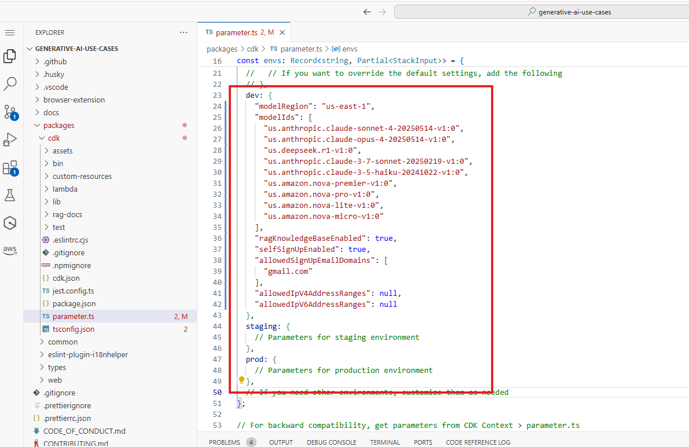
Task: Open the DEBUG CONSOLE panel tab
Action: 331,442
